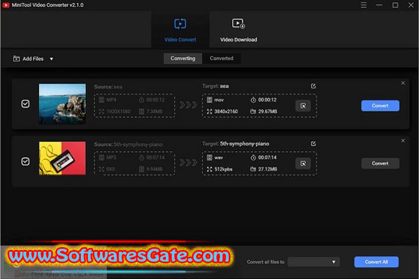The height and width of the screenshot is (279, 419).
Task: Remove the sea task from list
Action: point(403,83)
